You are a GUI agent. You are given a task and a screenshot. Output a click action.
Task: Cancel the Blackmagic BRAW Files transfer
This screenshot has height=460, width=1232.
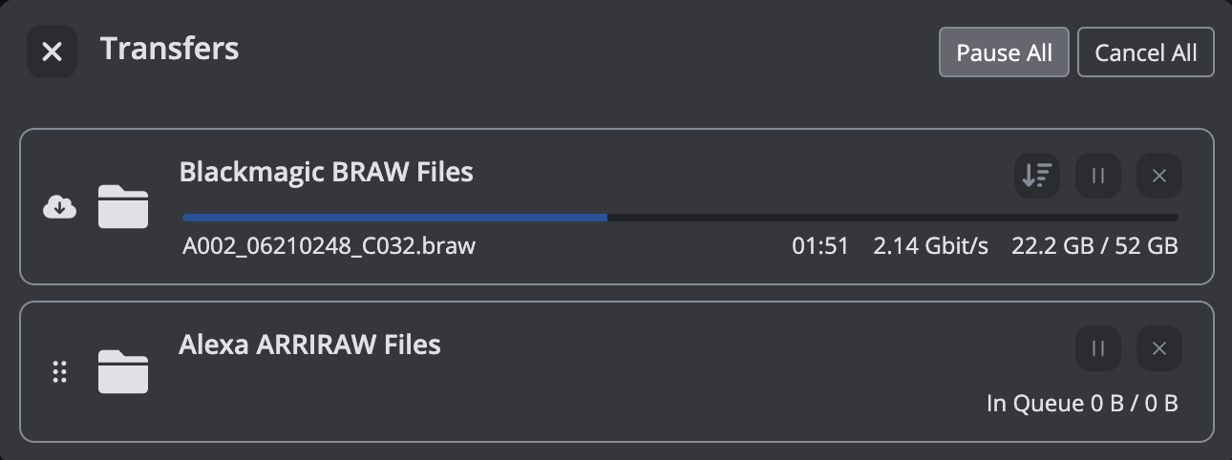click(x=1159, y=176)
